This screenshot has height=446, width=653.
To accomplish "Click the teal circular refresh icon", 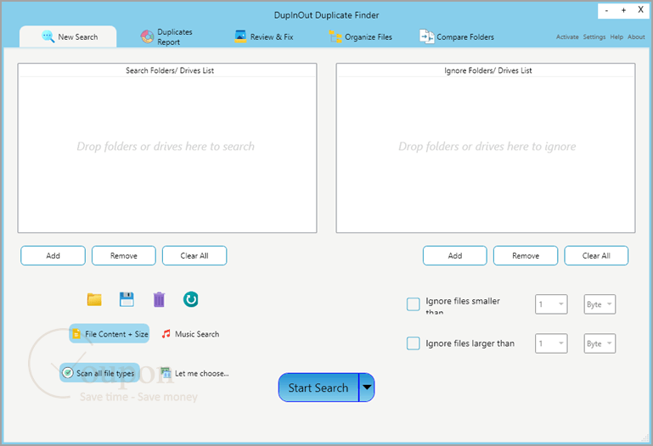I will 191,299.
